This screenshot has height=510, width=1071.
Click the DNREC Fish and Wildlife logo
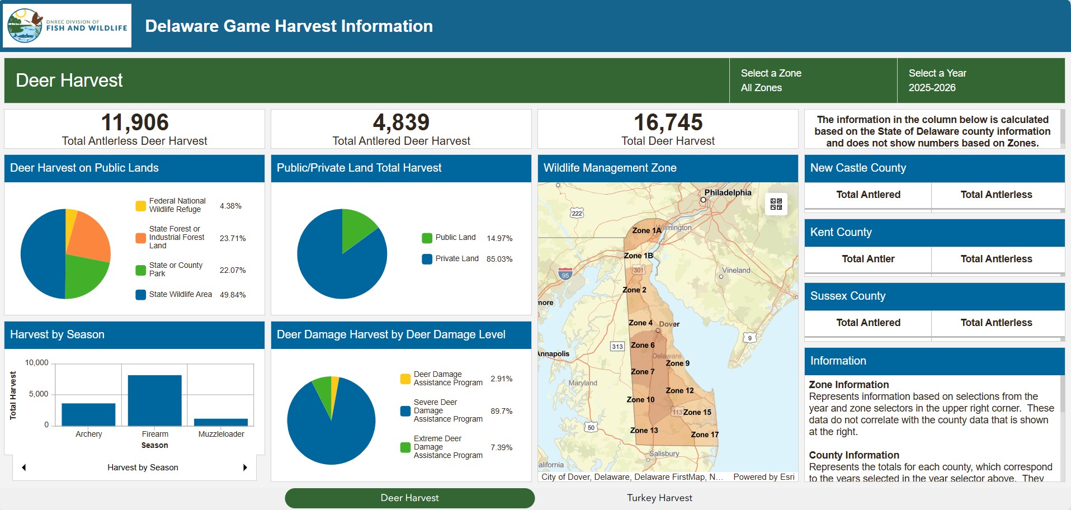point(66,26)
